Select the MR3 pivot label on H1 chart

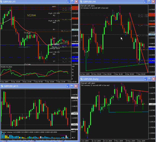coord(54,7)
